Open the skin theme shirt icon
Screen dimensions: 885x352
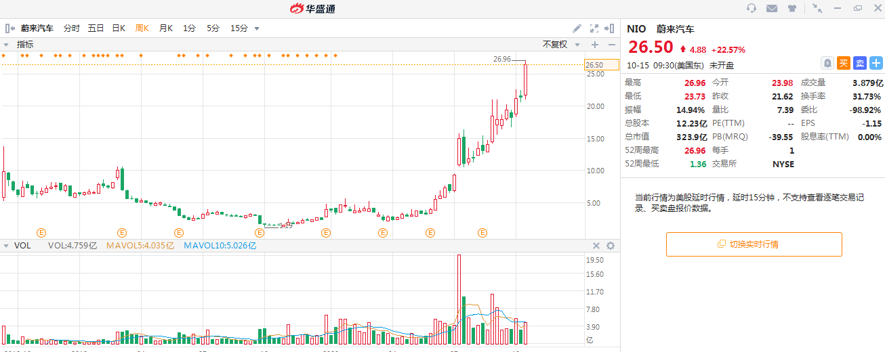791,8
